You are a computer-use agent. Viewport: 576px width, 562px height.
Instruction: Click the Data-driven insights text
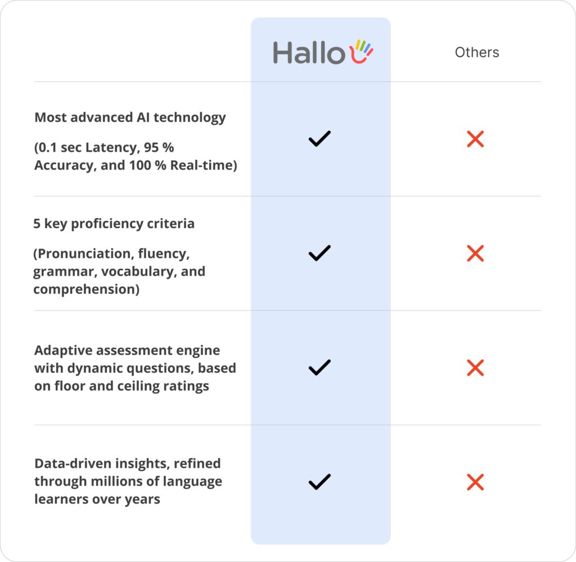coord(128,482)
